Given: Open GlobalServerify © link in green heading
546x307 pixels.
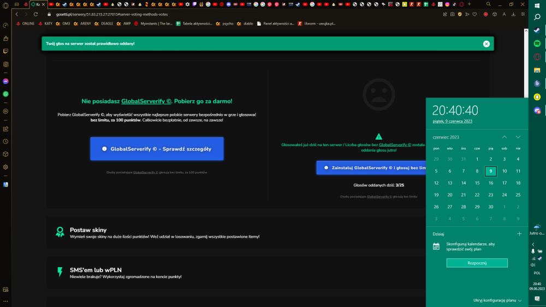Looking at the screenshot, I should (x=146, y=101).
